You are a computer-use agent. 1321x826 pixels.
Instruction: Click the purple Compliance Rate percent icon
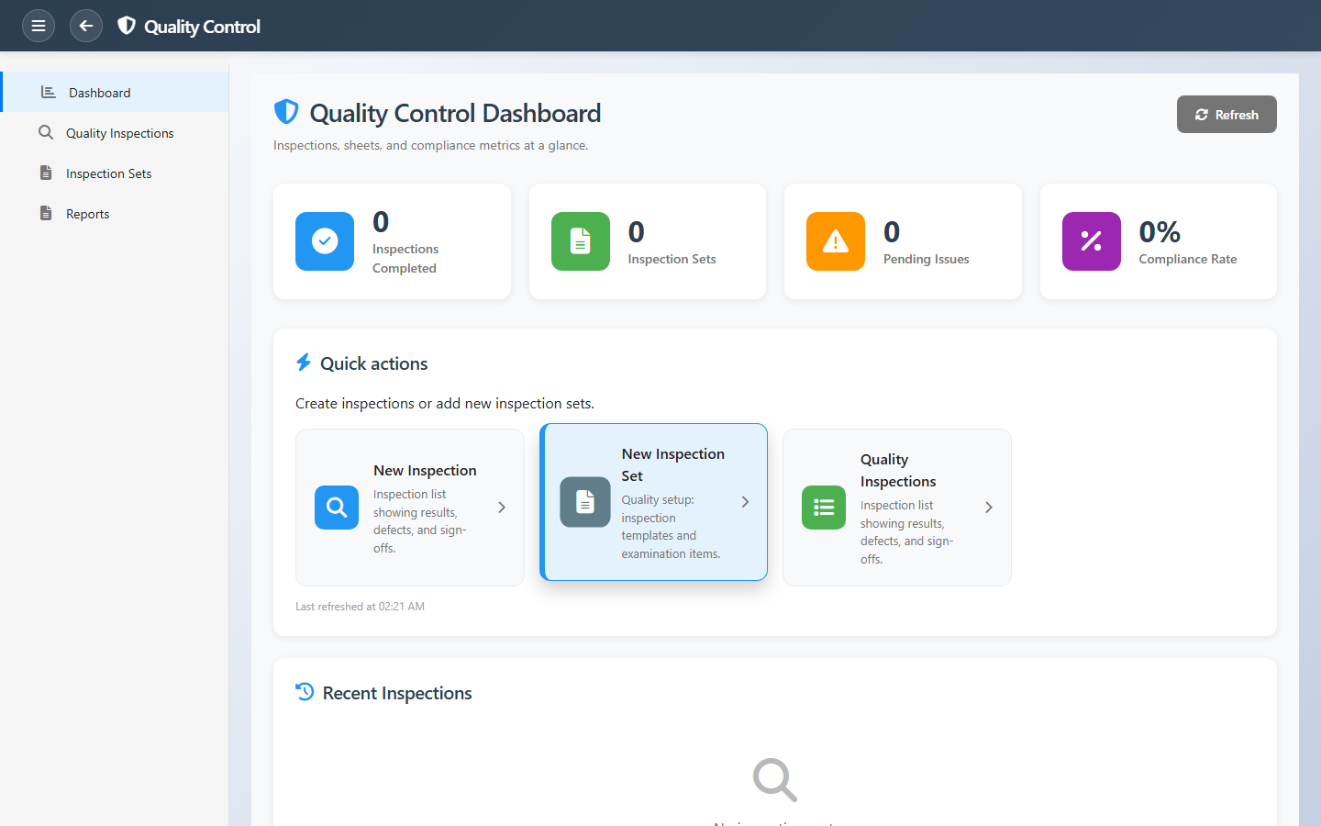[1091, 241]
